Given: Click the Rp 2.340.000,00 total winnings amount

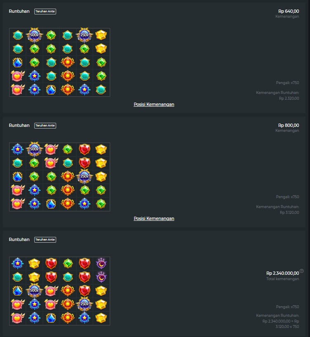Looking at the screenshot, I should 283,273.
